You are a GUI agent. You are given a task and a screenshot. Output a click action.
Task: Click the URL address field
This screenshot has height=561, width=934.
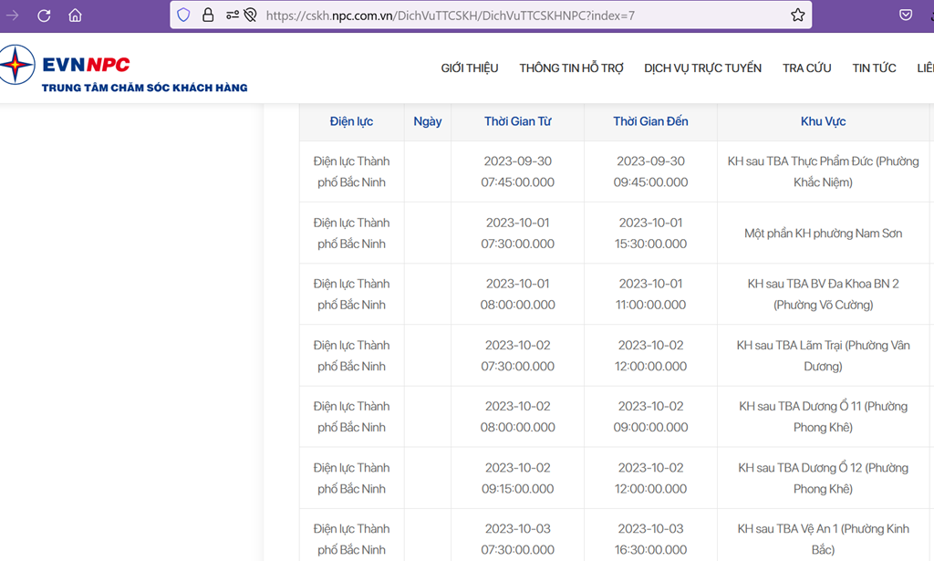click(511, 15)
